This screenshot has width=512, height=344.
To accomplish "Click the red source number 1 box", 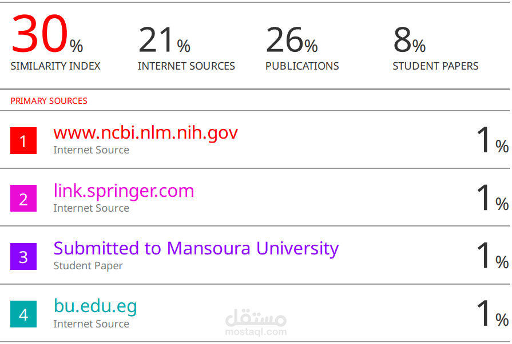I will point(23,141).
